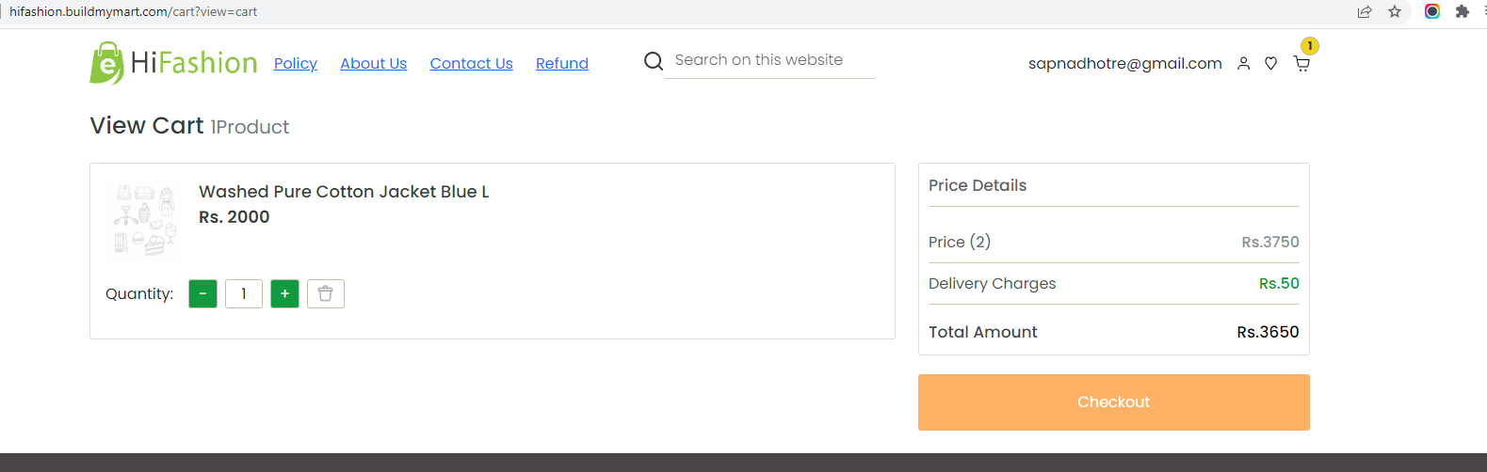Screen dimensions: 1487x472
Task: Open the jacket product thumbnail
Action: (145, 220)
